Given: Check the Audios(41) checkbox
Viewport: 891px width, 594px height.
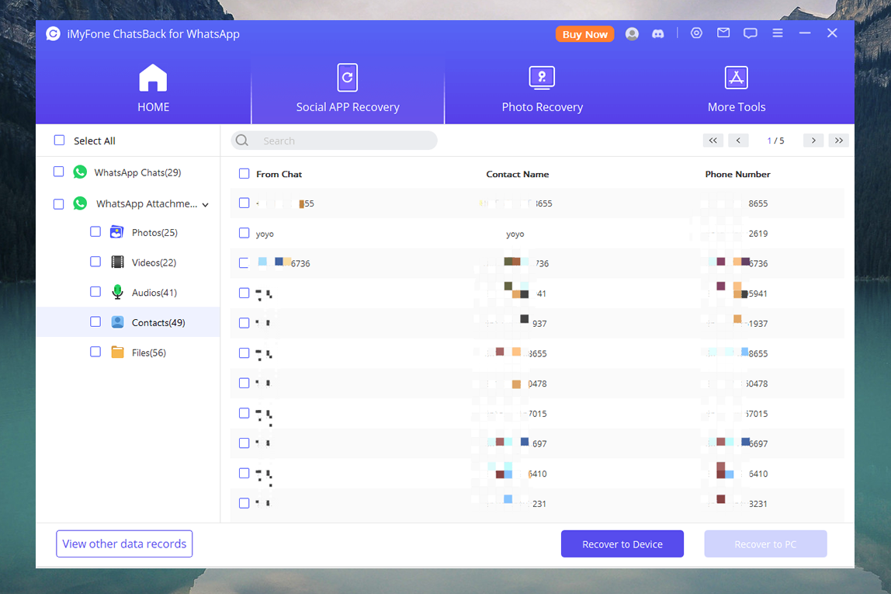Looking at the screenshot, I should click(x=95, y=292).
